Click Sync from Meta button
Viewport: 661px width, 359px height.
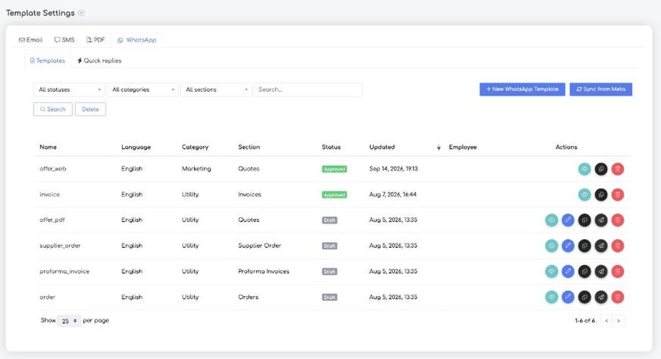601,89
